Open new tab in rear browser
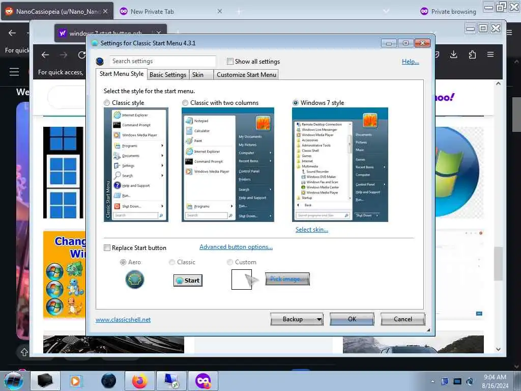 coord(239,11)
